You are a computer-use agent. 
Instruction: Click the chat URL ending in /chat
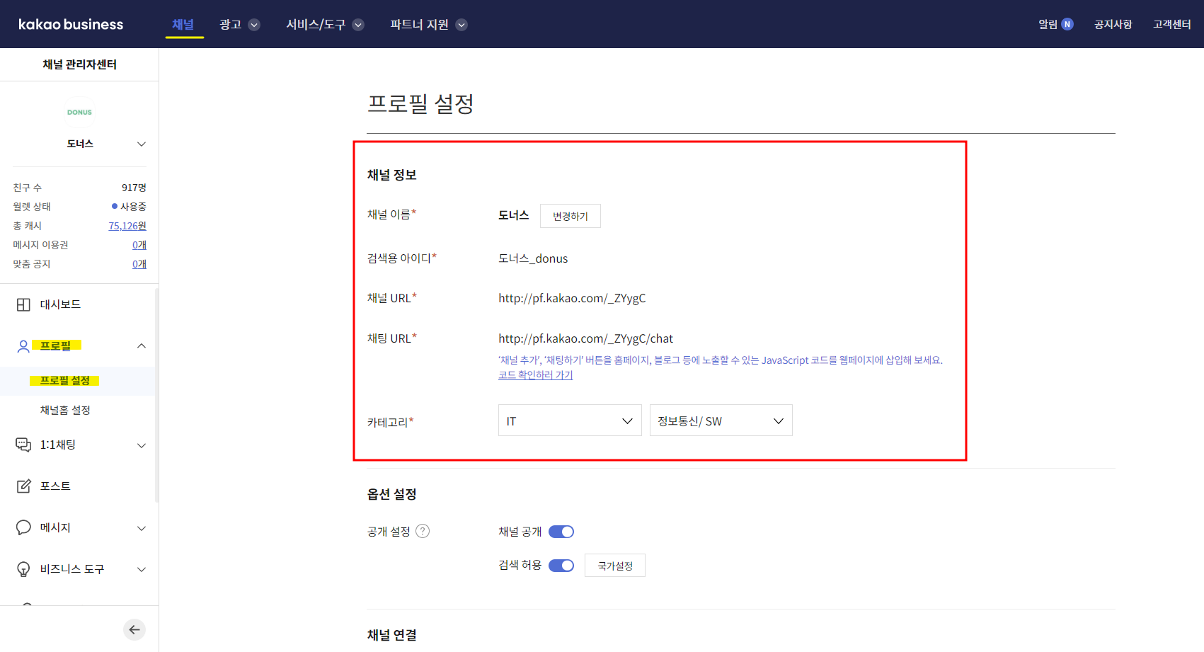coord(585,338)
